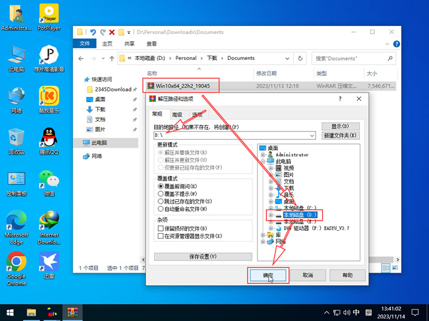Select 覆盖不提示(W) radio button
The height and width of the screenshot is (321, 429).
click(161, 194)
